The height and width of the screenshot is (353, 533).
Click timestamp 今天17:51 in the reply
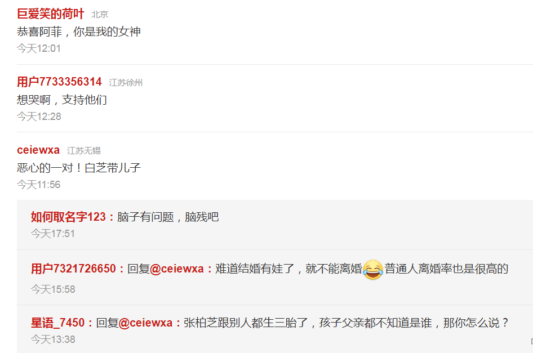pos(53,234)
